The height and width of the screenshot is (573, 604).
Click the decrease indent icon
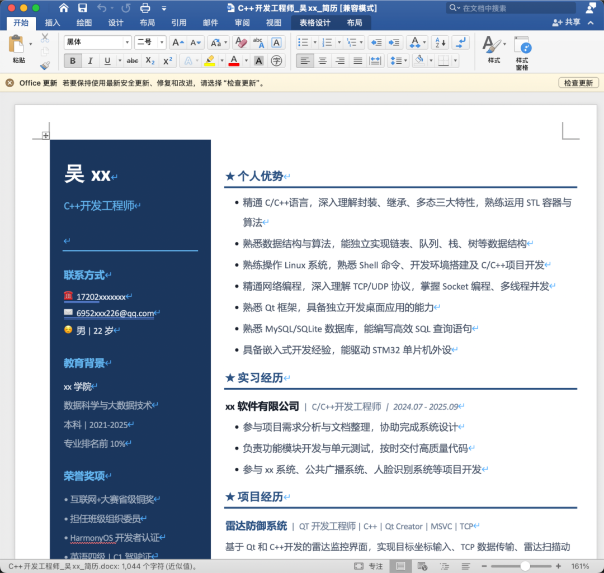(x=376, y=42)
